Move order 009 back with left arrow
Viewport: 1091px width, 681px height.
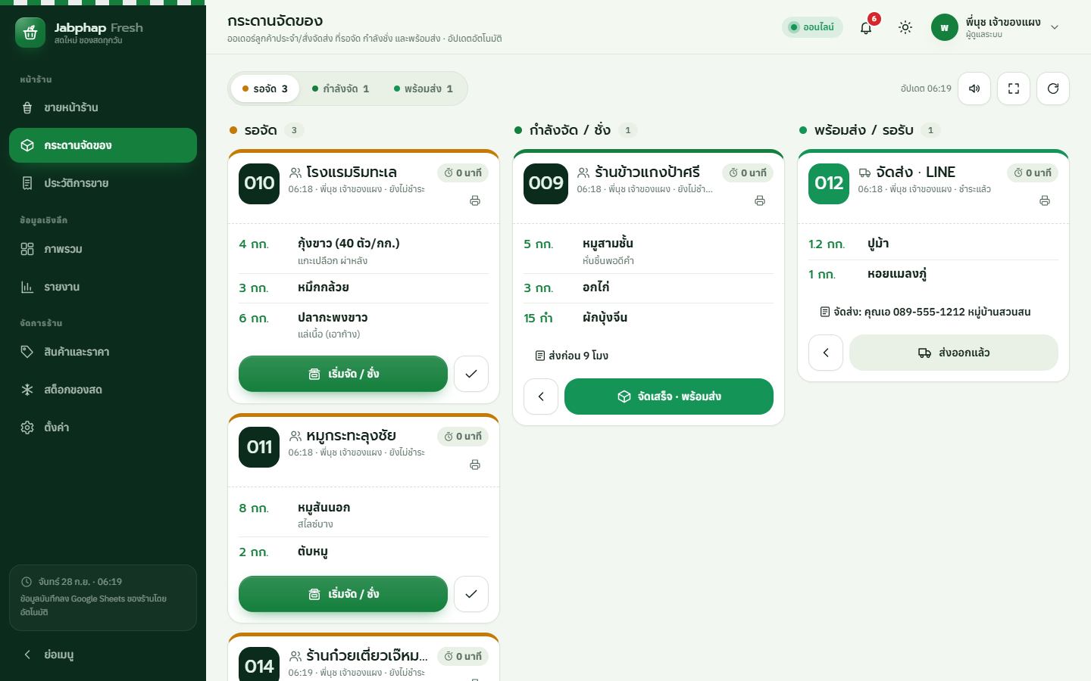click(x=541, y=396)
